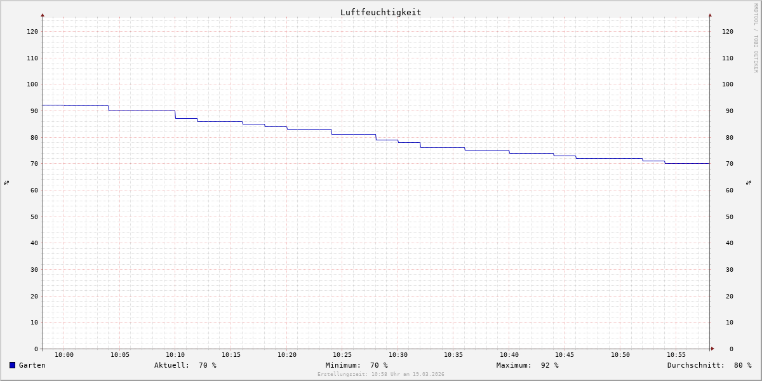Click the 10:15 time axis label
This screenshot has width=762, height=381.
tap(231, 355)
